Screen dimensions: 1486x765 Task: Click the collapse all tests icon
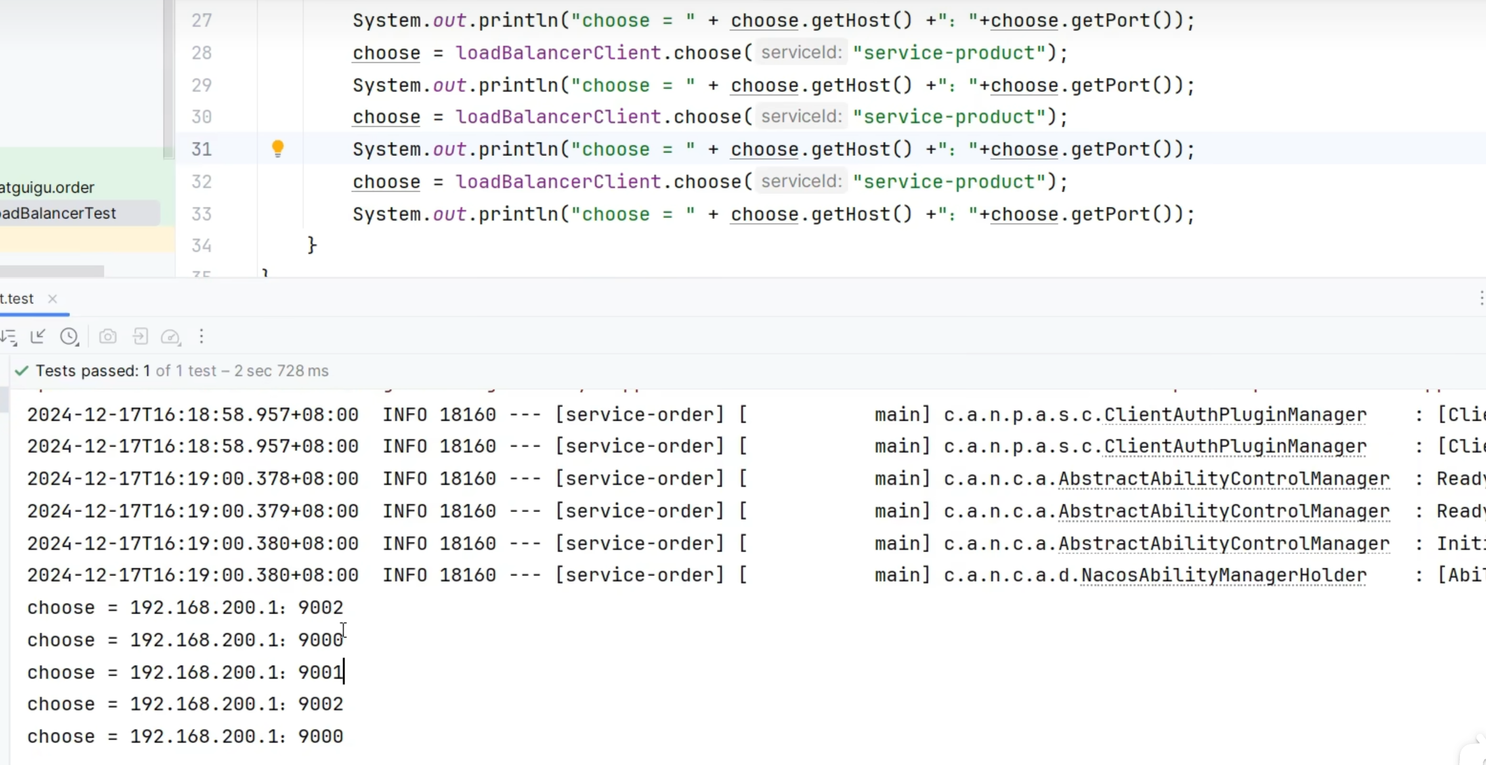(38, 337)
